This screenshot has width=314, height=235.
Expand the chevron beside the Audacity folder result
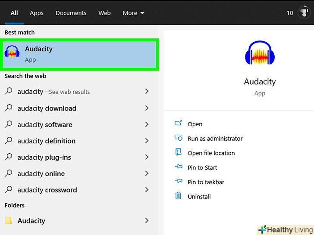tap(147, 221)
